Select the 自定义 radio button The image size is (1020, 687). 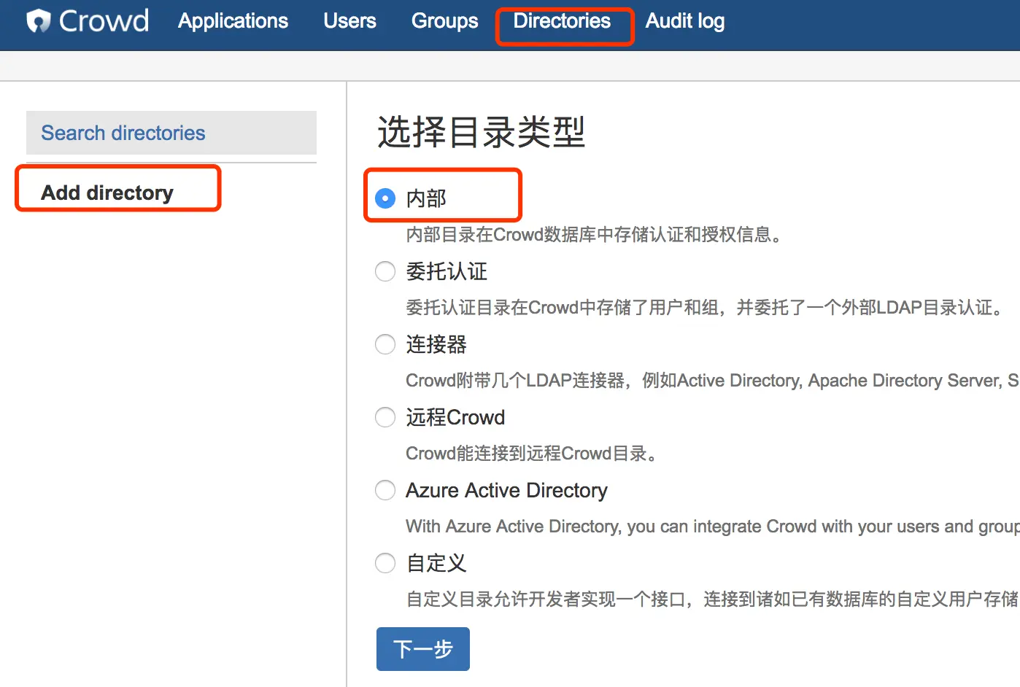385,563
